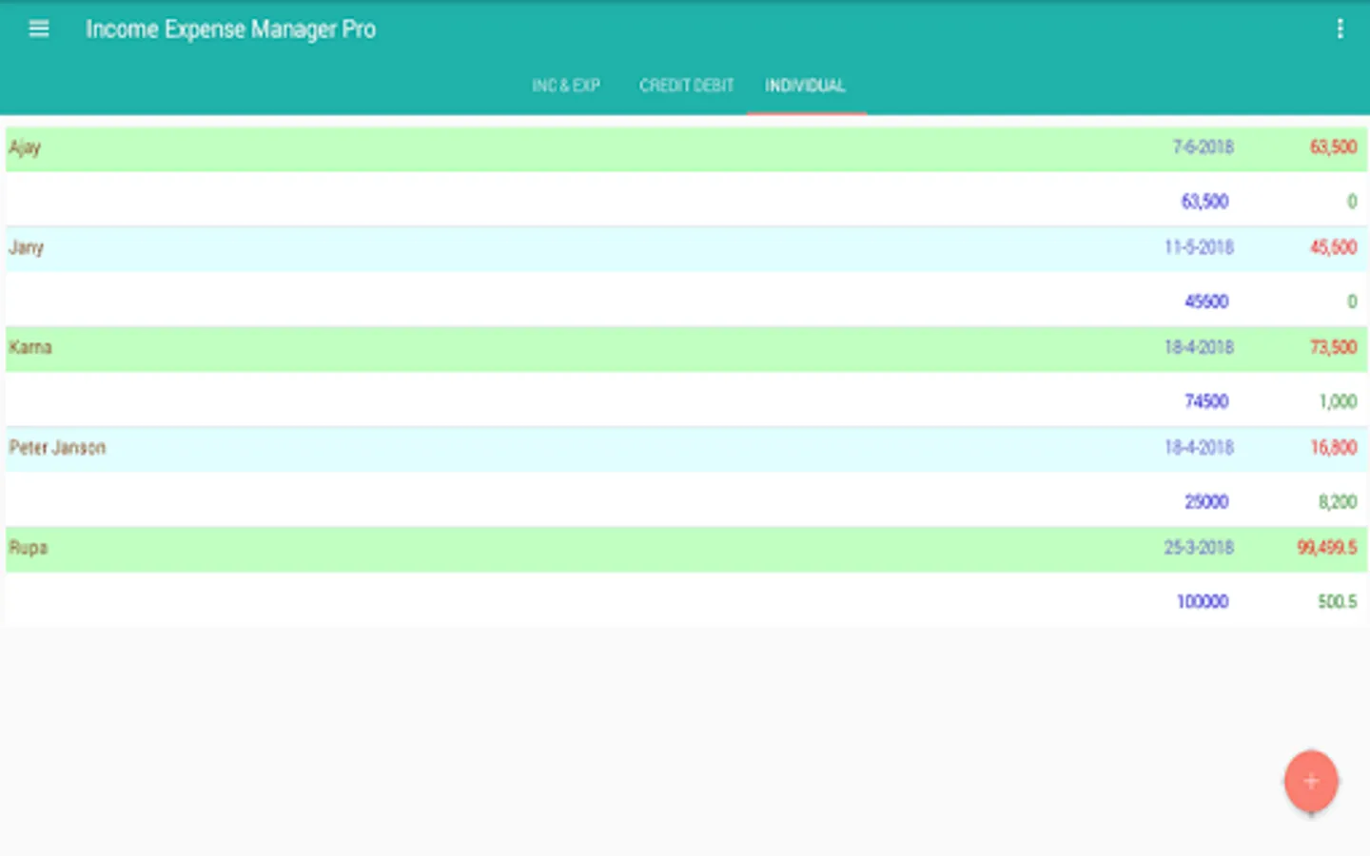Open the navigation drawer menu
The height and width of the screenshot is (856, 1370).
[38, 29]
